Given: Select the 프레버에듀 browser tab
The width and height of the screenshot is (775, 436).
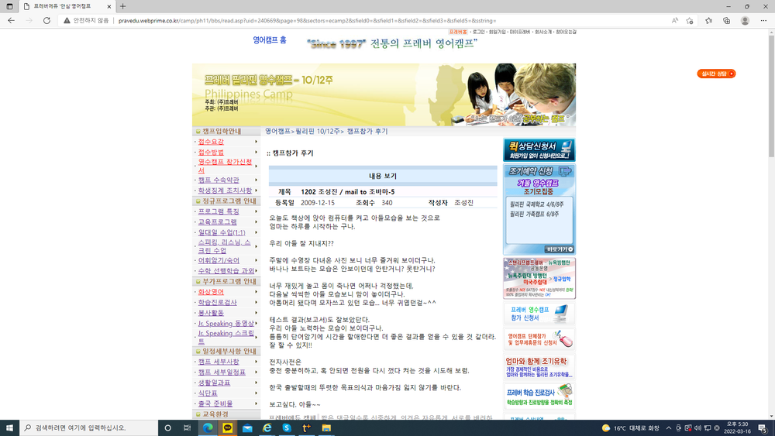Looking at the screenshot, I should click(67, 6).
